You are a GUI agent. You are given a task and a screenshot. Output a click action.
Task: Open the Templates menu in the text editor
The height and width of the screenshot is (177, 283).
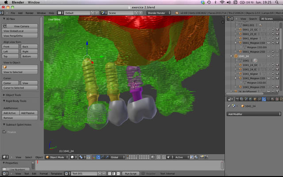(x=56, y=173)
